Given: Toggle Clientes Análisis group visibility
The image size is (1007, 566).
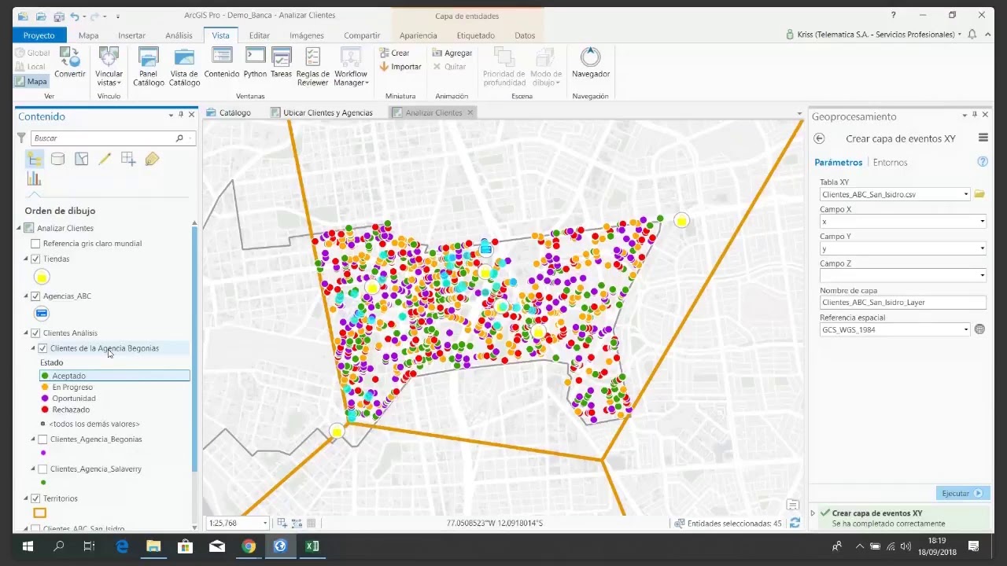Looking at the screenshot, I should coord(35,333).
